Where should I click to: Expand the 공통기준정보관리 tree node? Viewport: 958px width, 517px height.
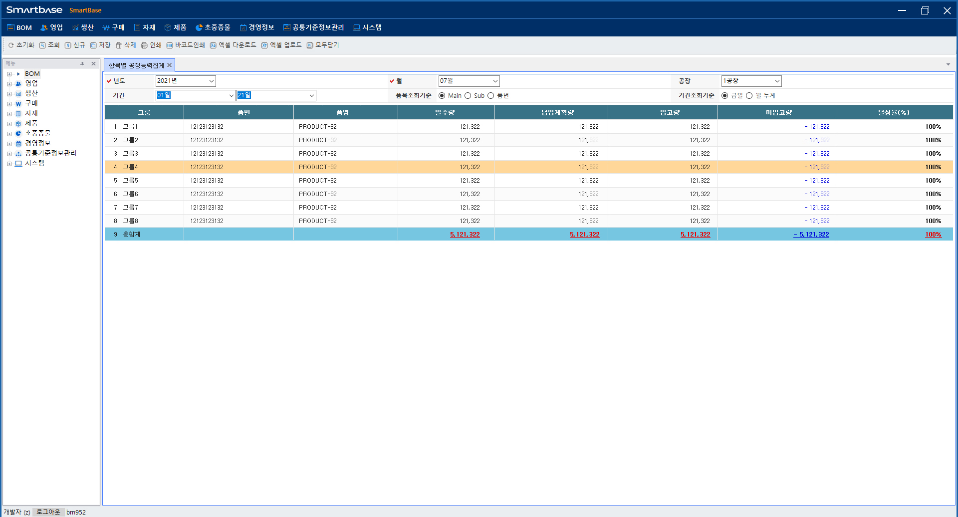pyautogui.click(x=9, y=154)
